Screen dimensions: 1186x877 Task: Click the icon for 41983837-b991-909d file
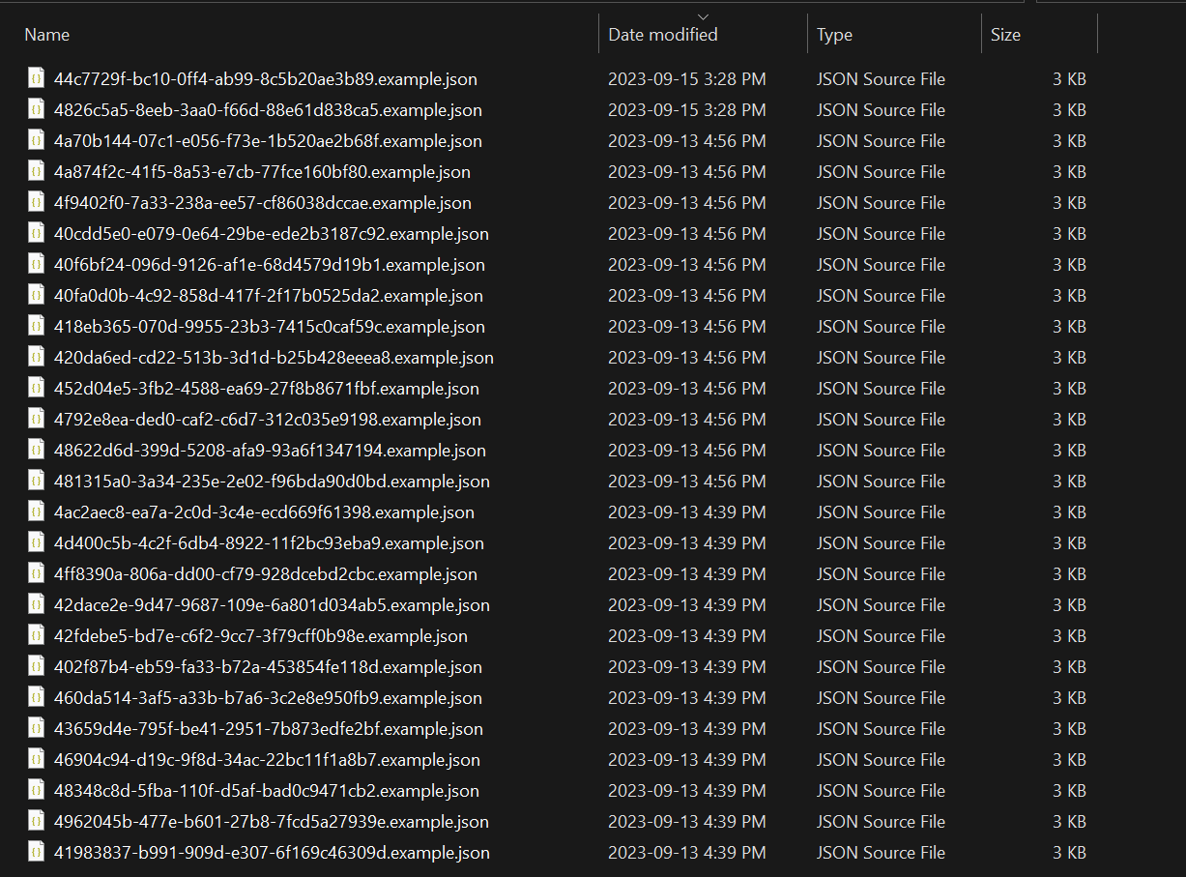36,853
